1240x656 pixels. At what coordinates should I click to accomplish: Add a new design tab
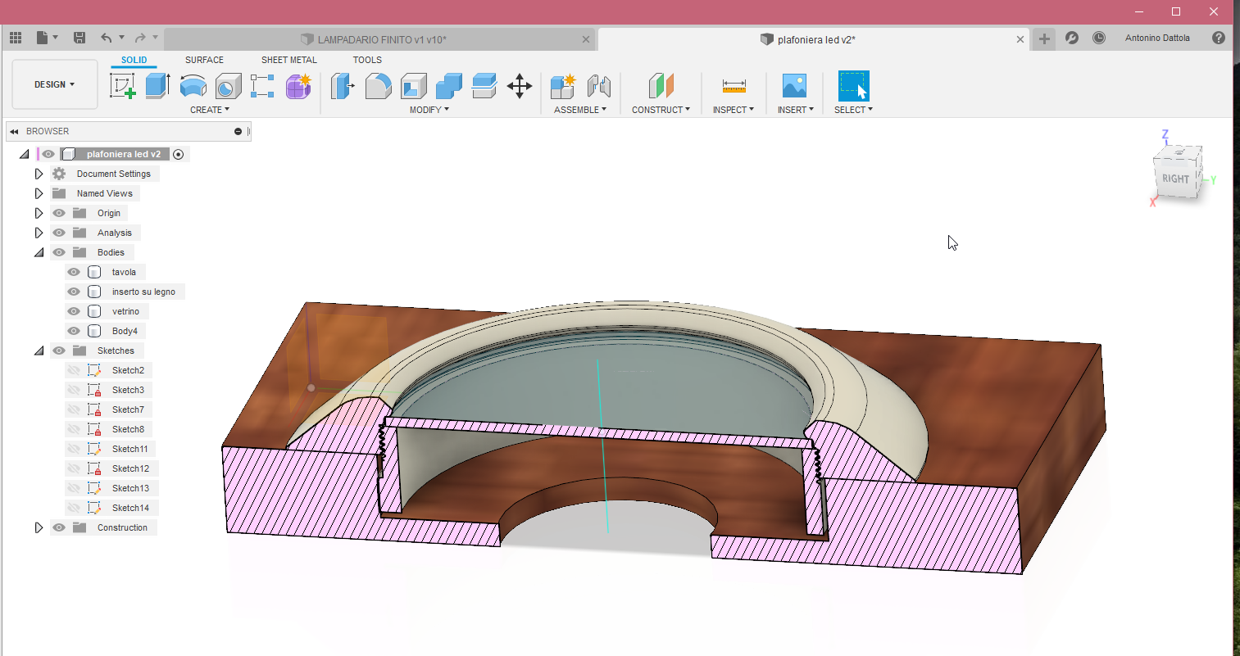1044,38
